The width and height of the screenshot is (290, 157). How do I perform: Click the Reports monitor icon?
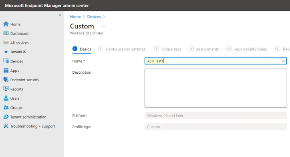pos(6,89)
